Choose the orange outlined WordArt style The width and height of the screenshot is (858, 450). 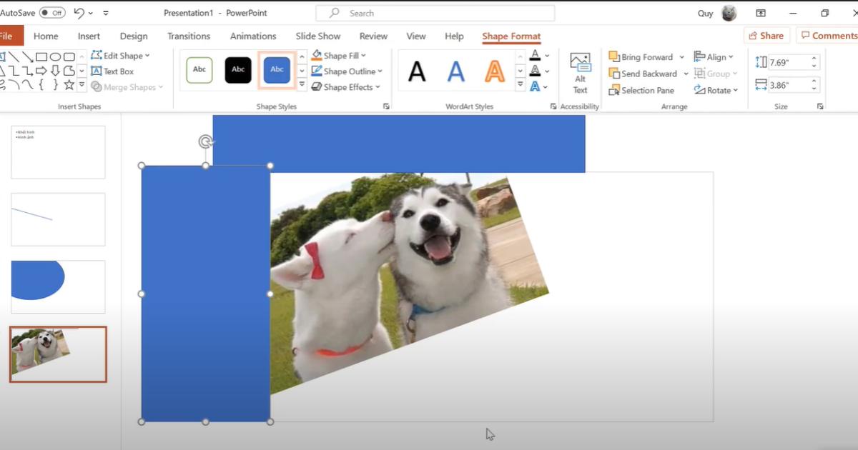(494, 71)
